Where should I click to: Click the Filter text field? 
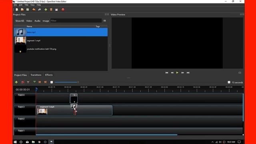tap(76, 21)
